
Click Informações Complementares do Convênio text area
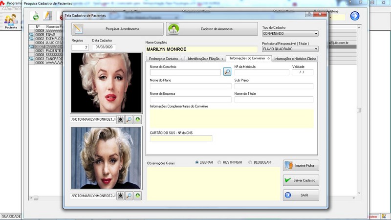point(232,118)
